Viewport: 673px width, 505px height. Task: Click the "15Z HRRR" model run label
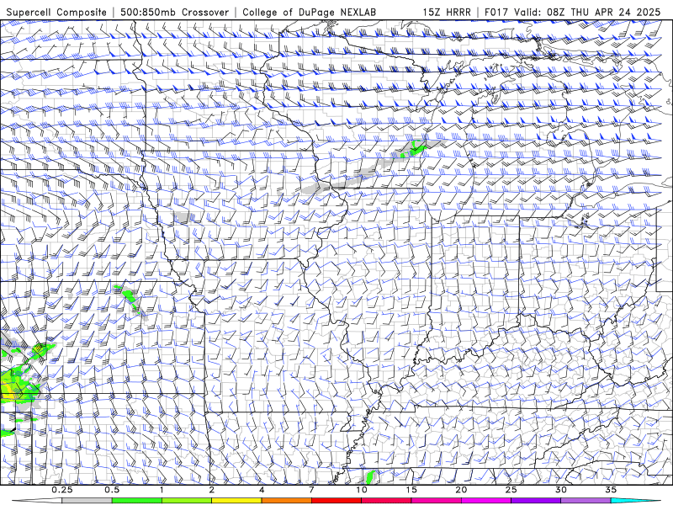(447, 12)
